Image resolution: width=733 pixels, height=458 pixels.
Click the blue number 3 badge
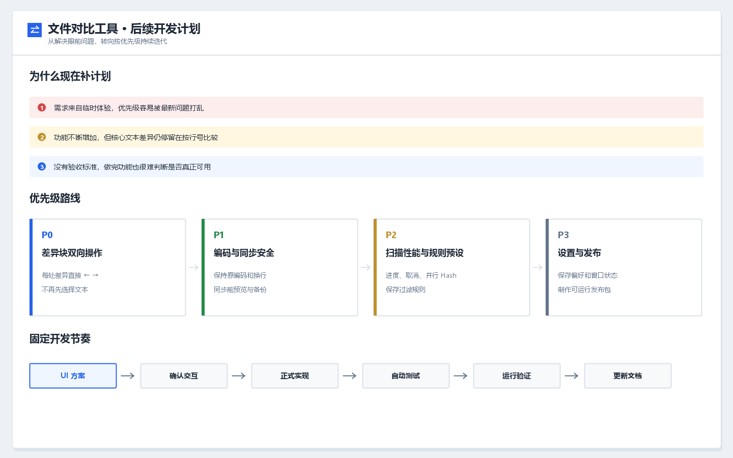pyautogui.click(x=42, y=166)
